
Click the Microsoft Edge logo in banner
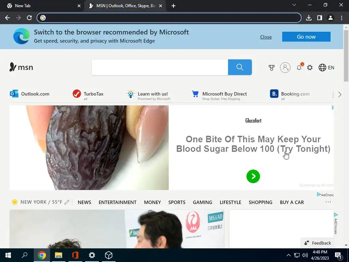point(21,36)
